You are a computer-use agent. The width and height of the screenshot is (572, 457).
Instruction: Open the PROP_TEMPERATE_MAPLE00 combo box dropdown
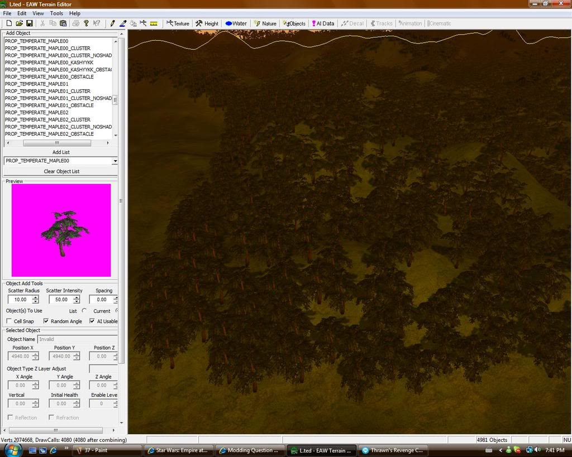tap(115, 161)
